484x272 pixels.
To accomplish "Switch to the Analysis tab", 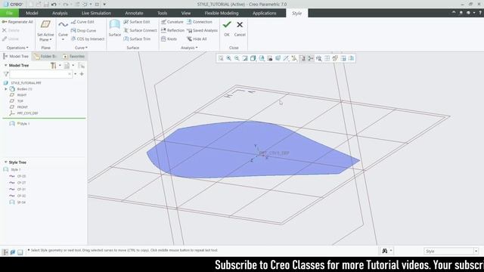I will click(x=60, y=13).
